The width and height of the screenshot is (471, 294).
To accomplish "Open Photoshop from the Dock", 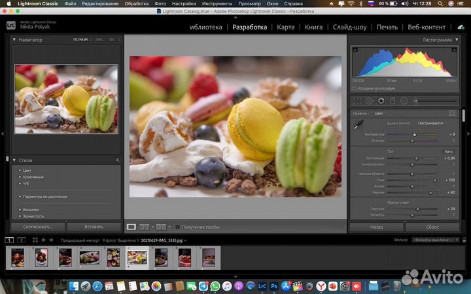I will (x=274, y=286).
